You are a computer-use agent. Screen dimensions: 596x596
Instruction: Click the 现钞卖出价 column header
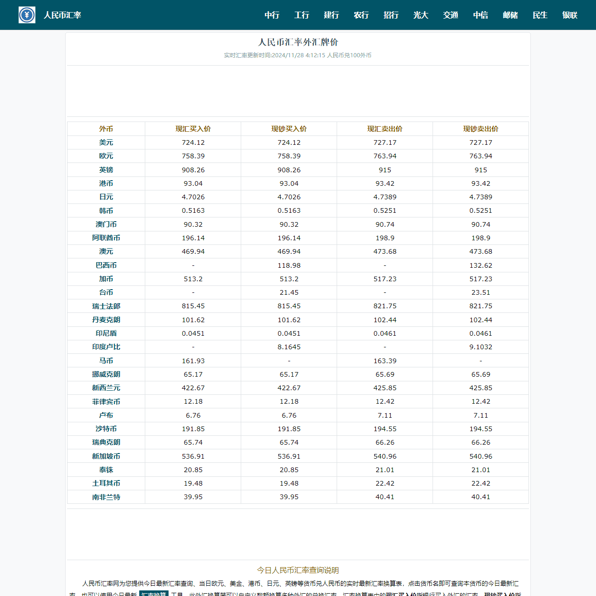(481, 129)
